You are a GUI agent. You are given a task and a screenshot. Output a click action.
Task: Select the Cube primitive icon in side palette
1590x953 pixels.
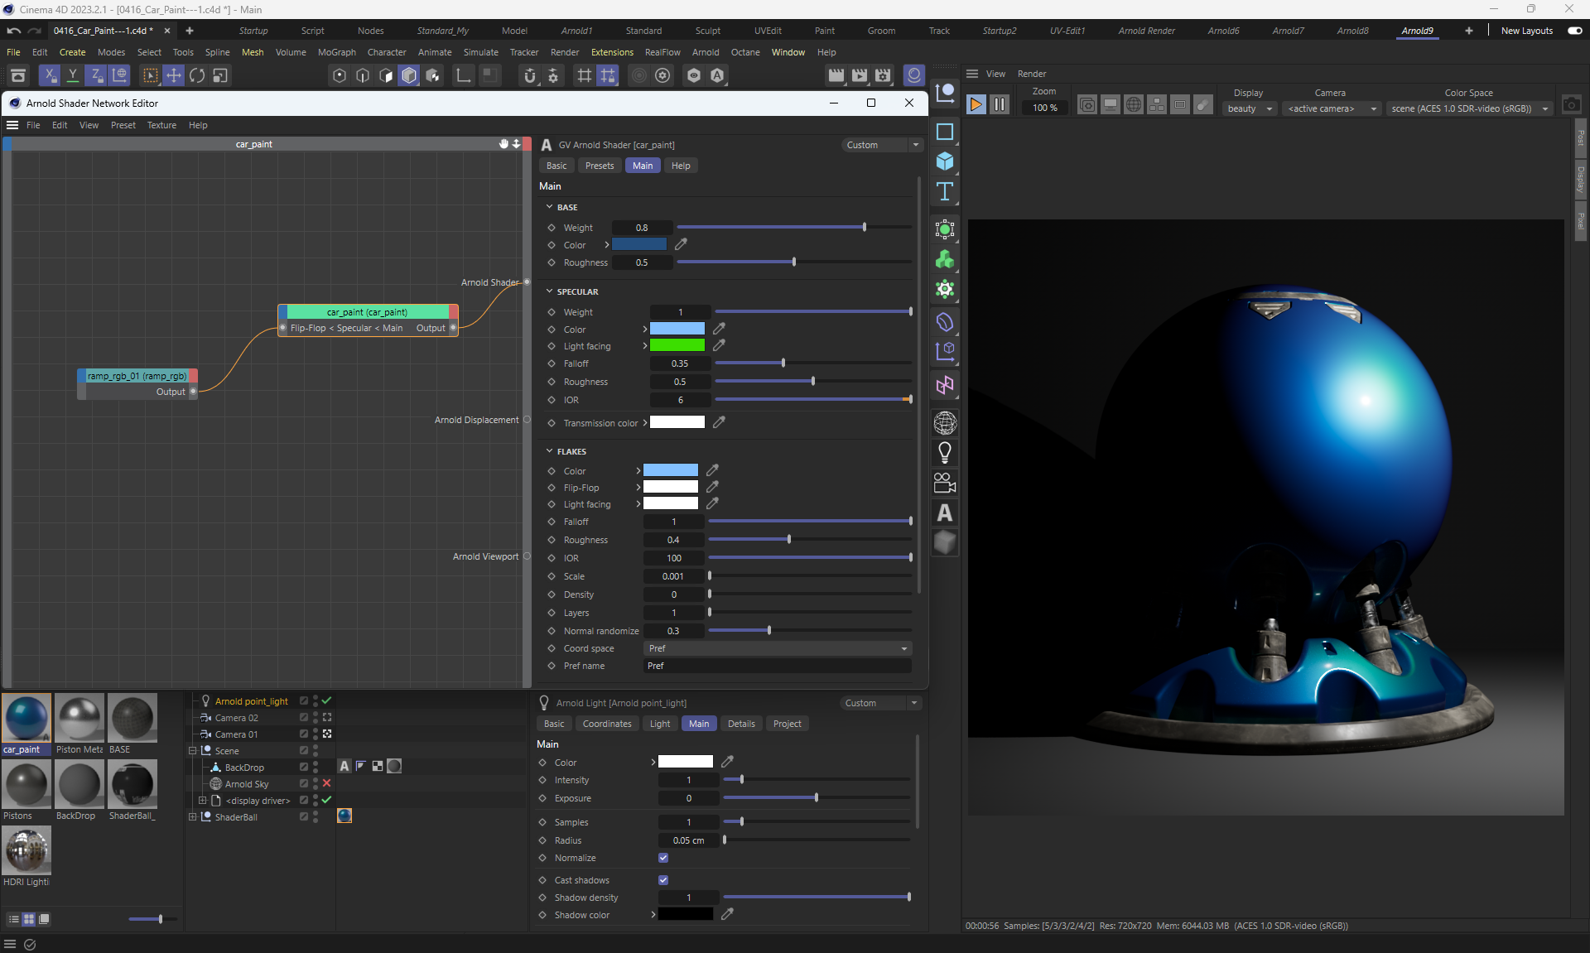click(945, 161)
